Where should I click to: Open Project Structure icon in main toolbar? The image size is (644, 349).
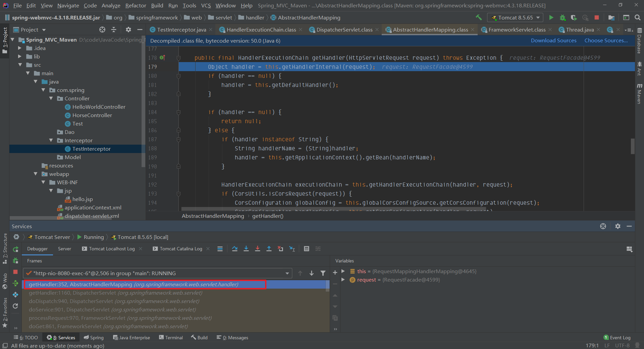[611, 17]
